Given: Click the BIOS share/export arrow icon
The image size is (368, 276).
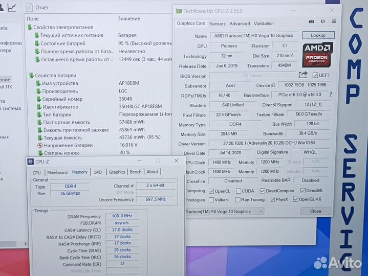Looking at the screenshot, I should pyautogui.click(x=303, y=75).
